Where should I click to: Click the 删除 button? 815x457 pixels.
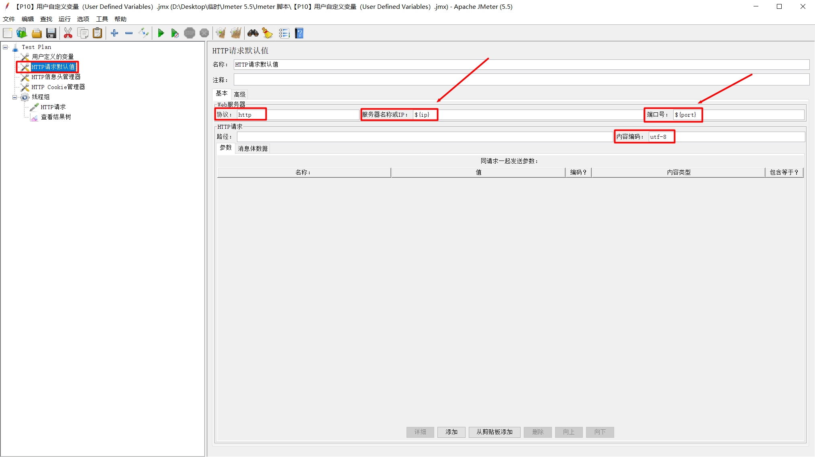[538, 432]
